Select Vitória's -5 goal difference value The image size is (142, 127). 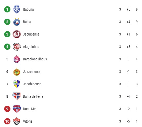(128, 121)
